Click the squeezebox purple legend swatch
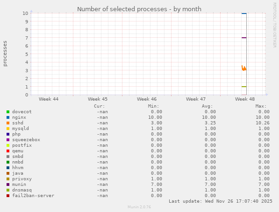Image resolution: width=279 pixels, height=212 pixels. click(8, 140)
